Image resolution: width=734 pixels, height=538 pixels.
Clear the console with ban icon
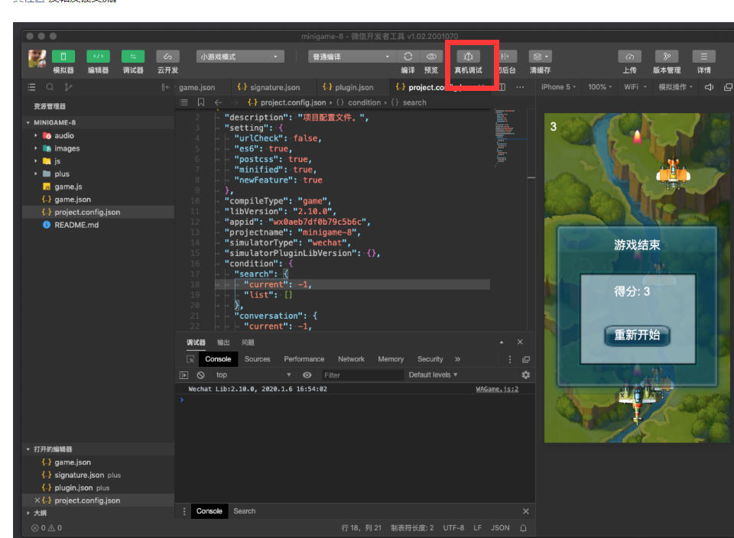point(201,375)
